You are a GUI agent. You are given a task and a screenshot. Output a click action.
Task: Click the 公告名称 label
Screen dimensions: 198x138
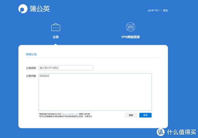pyautogui.click(x=31, y=68)
